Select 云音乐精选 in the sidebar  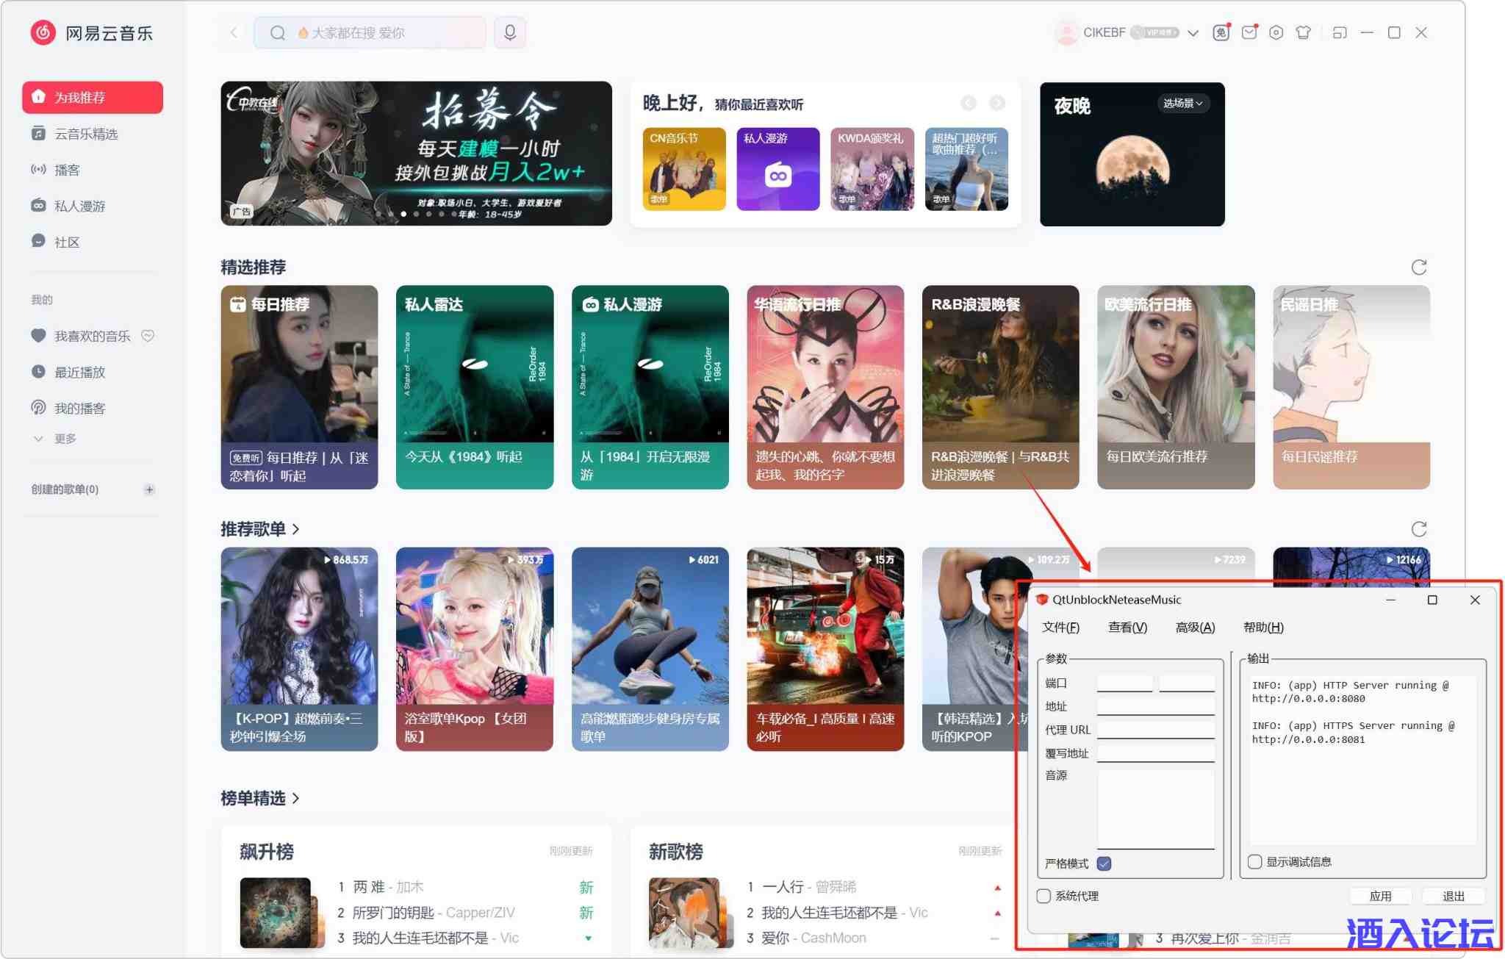tap(86, 134)
